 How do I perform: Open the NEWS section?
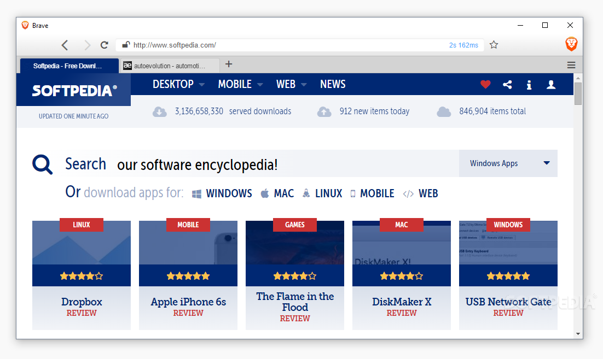333,84
